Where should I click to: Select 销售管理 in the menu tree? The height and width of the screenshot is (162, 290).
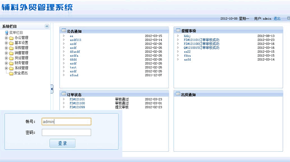pyautogui.click(x=21, y=53)
